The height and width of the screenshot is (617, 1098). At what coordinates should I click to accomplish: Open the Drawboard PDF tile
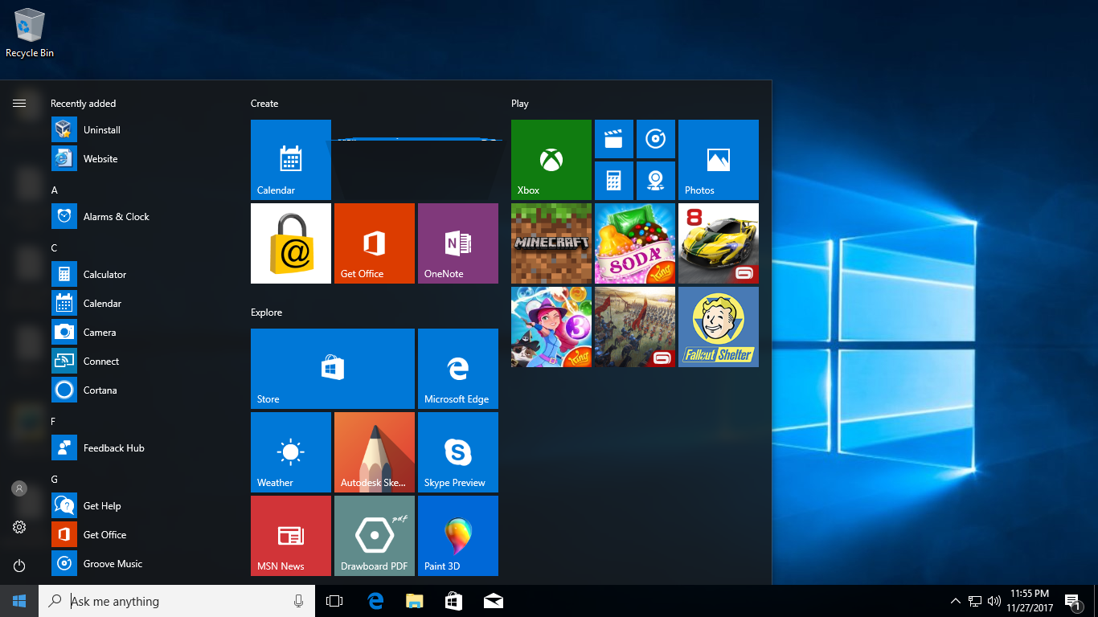click(x=375, y=536)
